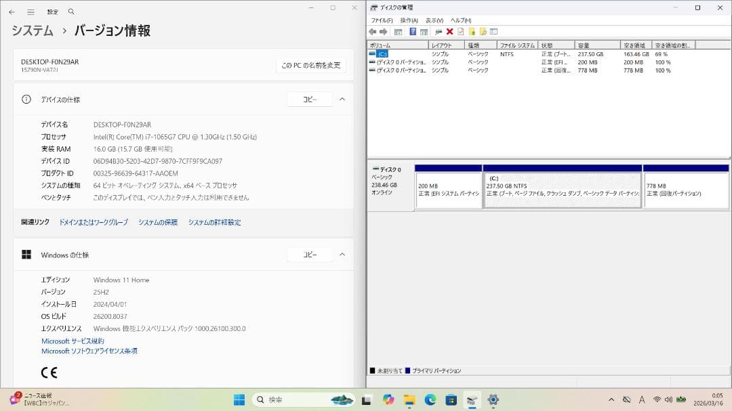
Task: Collapse the Windows の仕様 section chevron
Action: tap(342, 255)
